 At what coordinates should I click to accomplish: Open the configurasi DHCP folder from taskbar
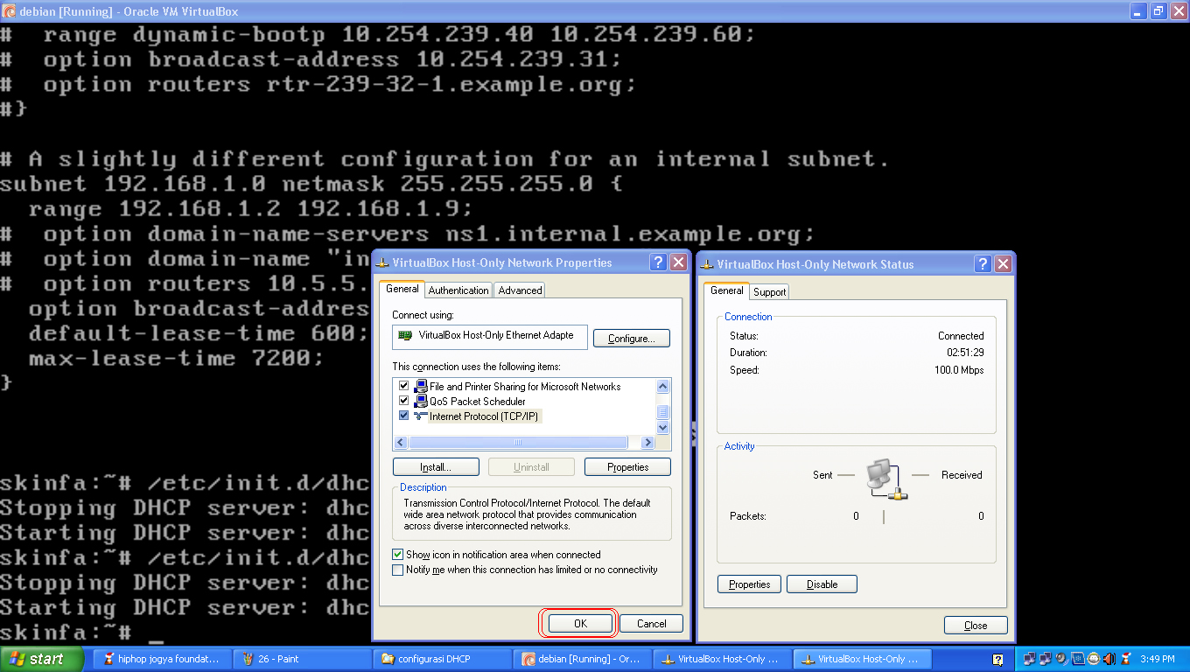pos(442,659)
